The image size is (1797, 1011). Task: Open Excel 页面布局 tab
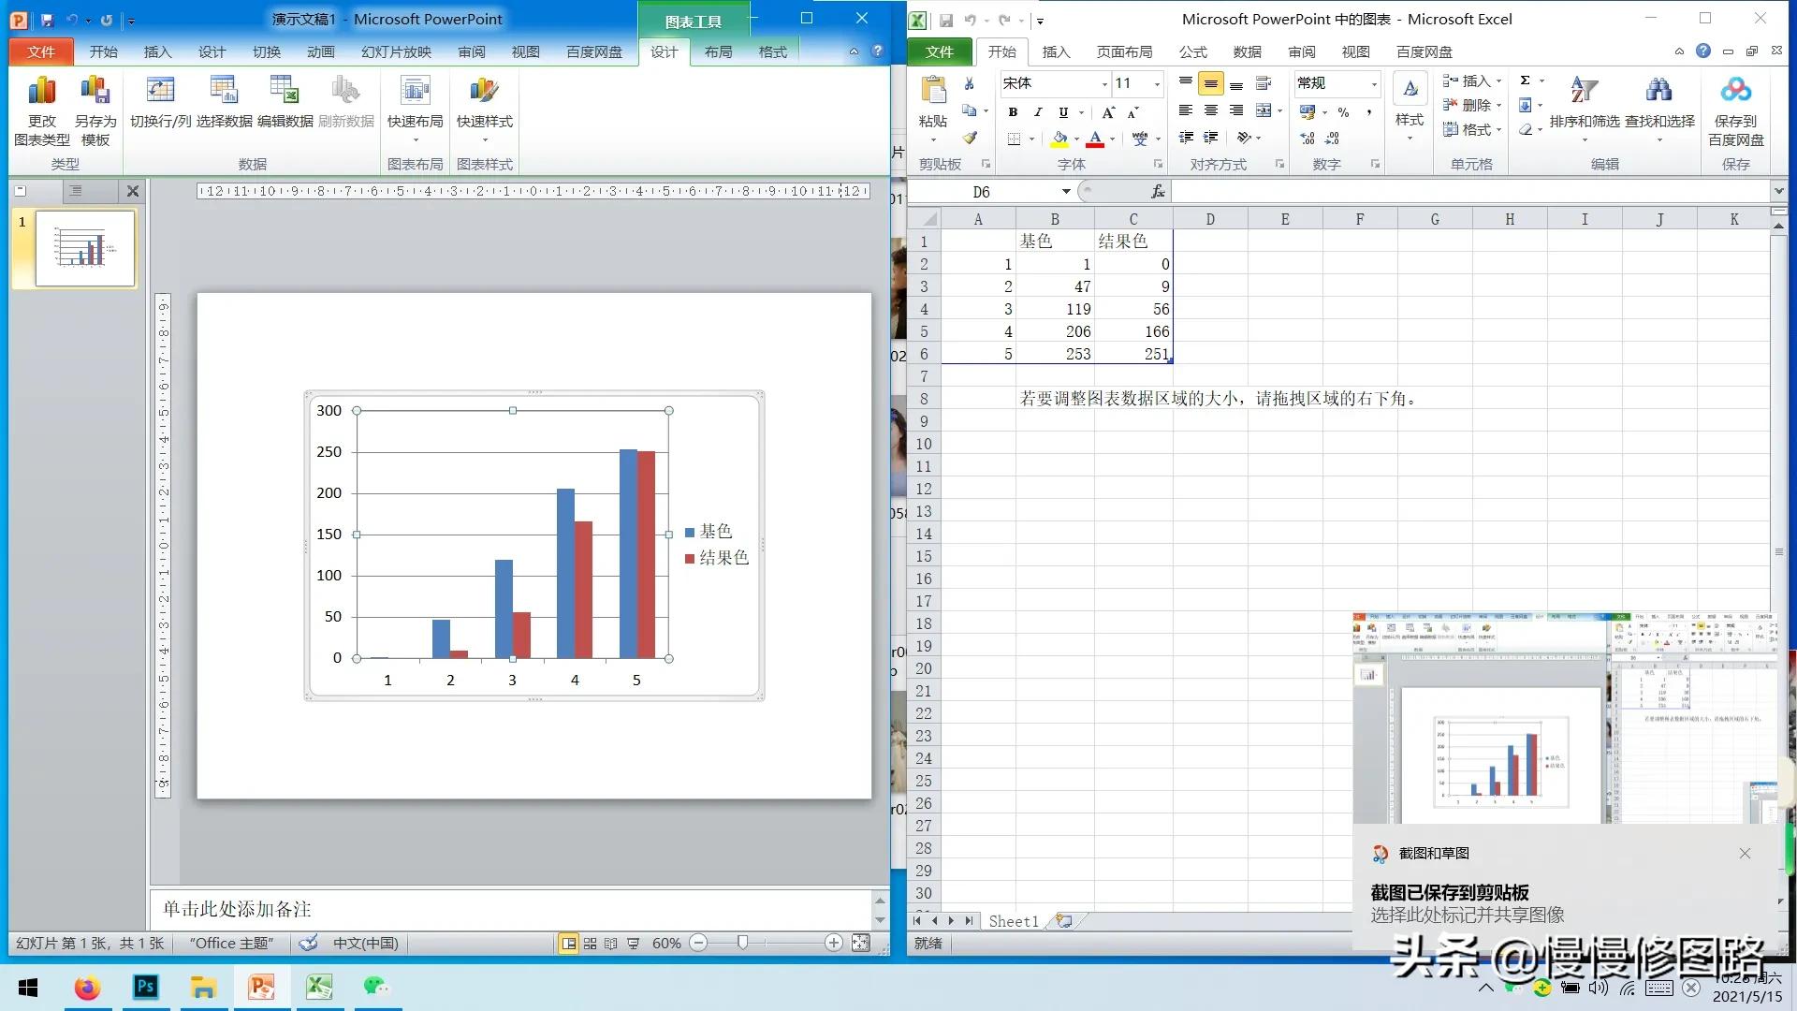(1124, 51)
